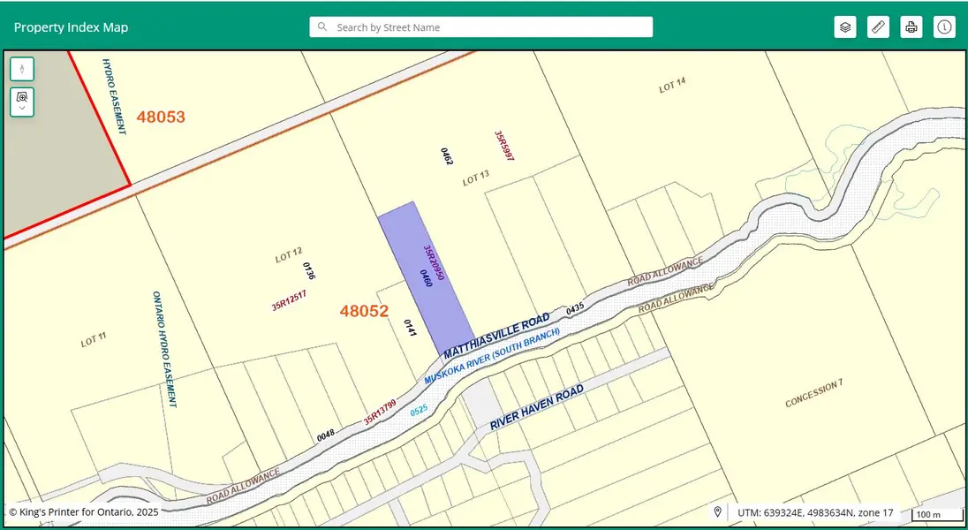Click into the Search by Street Name field
Viewport: 968px width, 530px height.
486,27
